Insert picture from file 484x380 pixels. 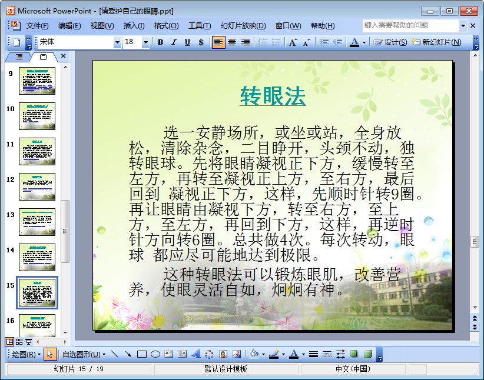pyautogui.click(x=237, y=354)
